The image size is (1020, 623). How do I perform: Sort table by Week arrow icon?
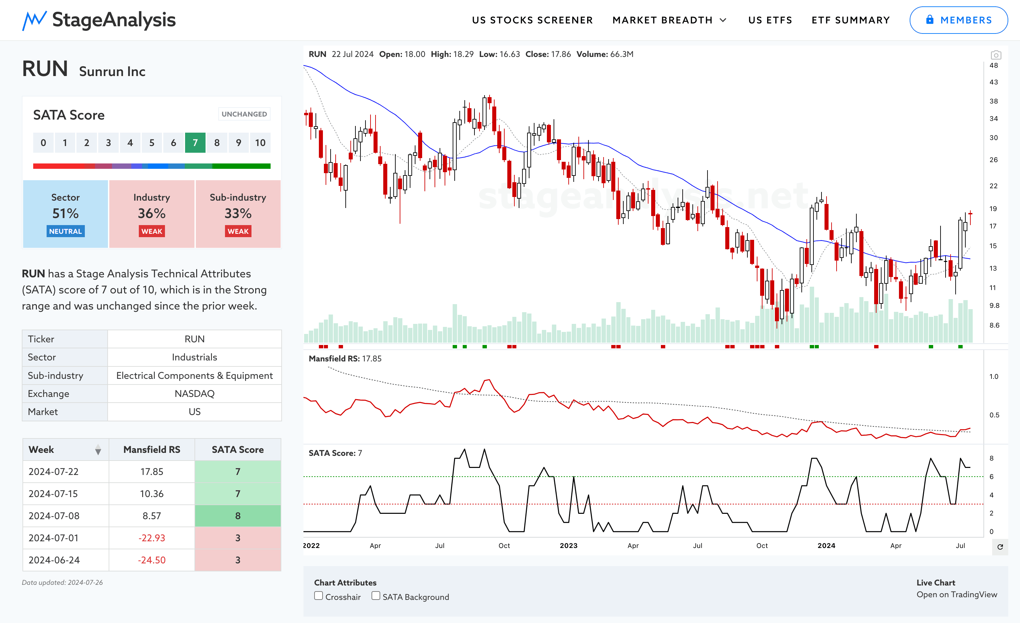tap(98, 450)
